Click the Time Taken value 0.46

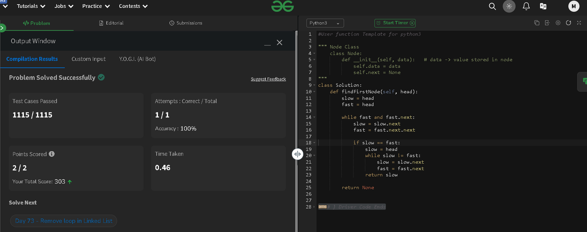[x=162, y=167]
